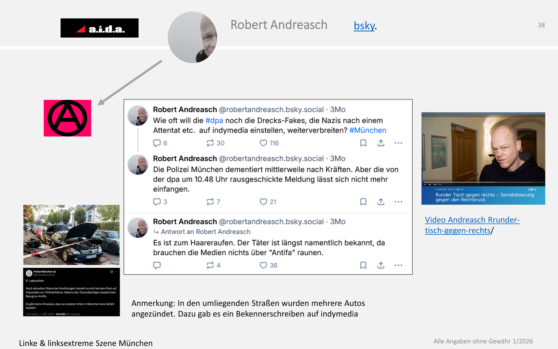Bookmark the #dpa post
Image resolution: width=558 pixels, height=349 pixels.
363,143
